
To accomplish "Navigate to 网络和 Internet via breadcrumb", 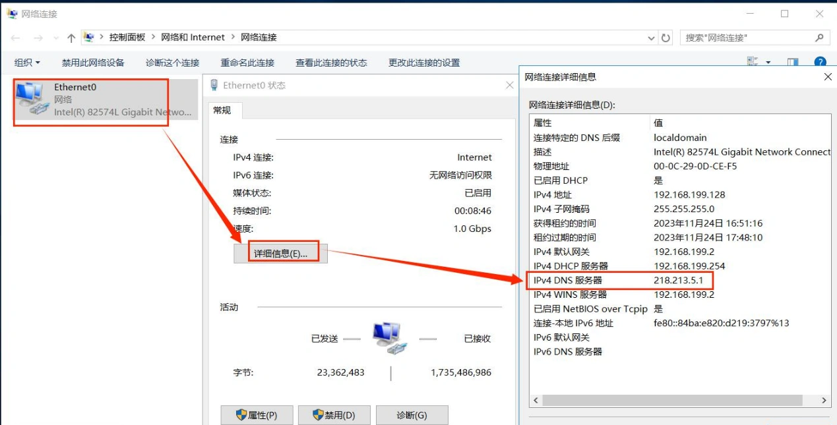I will tap(193, 38).
